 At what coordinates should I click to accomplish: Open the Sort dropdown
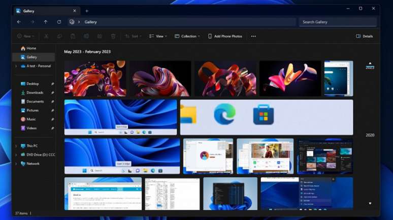click(x=133, y=36)
